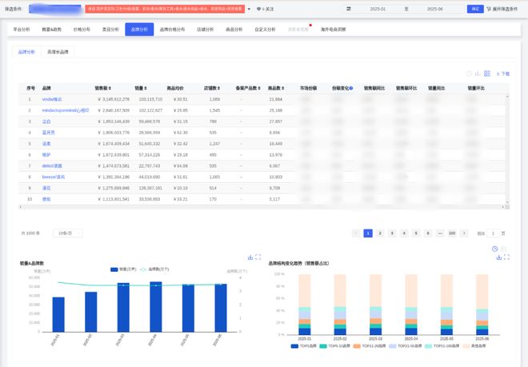Screen dimensions: 528x367
Task: Download the 品牌结构变化趋势 chart
Action: (499, 257)
